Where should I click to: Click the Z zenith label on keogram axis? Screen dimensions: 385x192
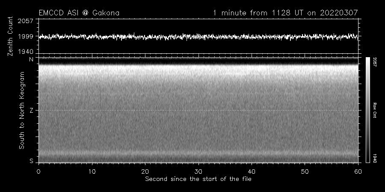tap(31, 111)
